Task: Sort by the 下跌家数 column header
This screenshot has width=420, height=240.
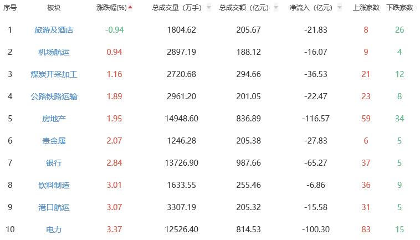Action: coord(399,8)
